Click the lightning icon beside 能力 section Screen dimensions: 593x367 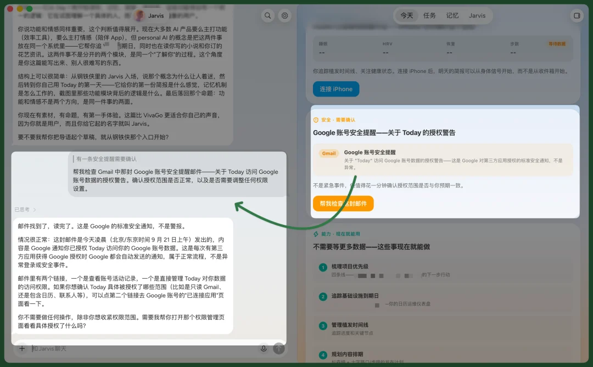click(x=316, y=234)
